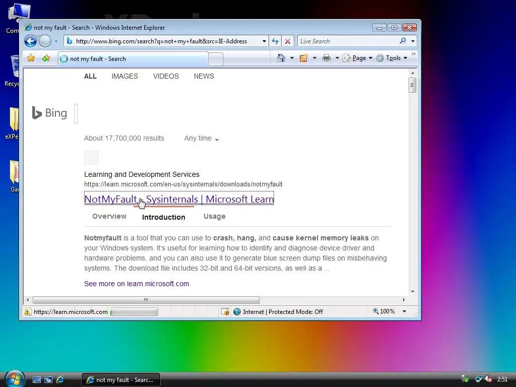Open the Windows Start orb
Viewport: 516px width, 387px height.
[15, 379]
